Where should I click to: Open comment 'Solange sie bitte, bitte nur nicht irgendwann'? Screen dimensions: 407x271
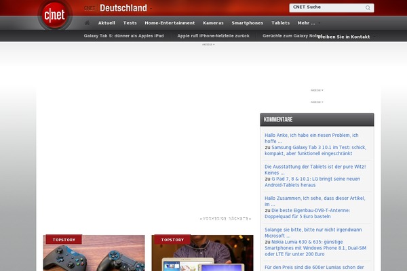coord(313,232)
